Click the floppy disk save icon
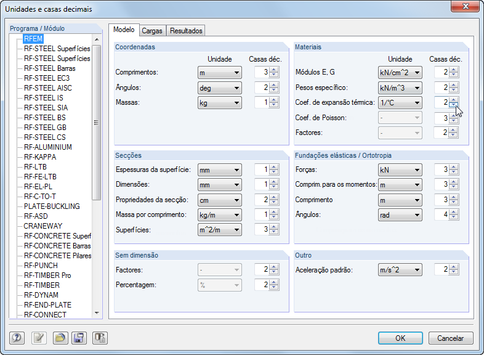Viewport: 484px width, 355px height. tap(79, 338)
